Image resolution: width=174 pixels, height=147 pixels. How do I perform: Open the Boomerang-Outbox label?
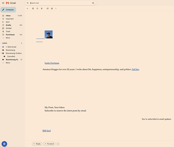pyautogui.click(x=14, y=53)
